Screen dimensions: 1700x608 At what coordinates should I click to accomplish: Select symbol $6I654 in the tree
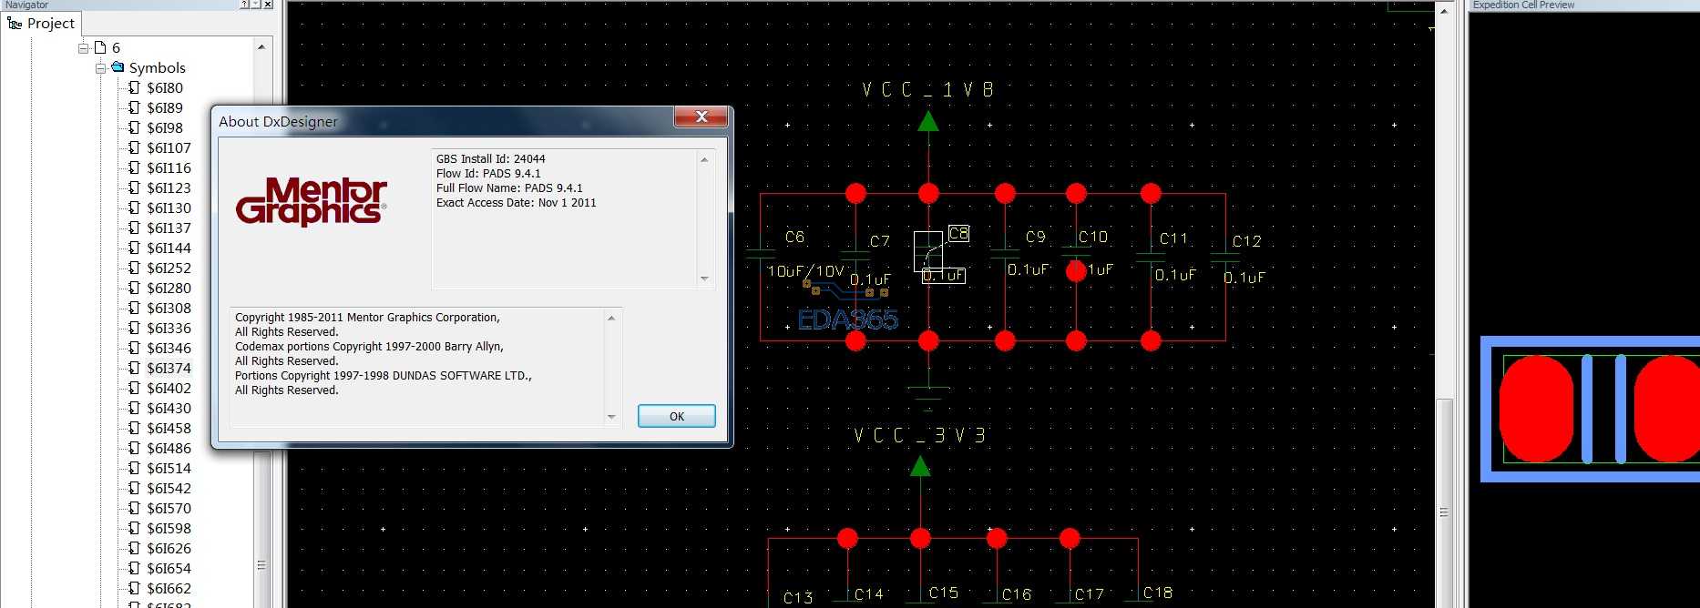[x=169, y=569]
